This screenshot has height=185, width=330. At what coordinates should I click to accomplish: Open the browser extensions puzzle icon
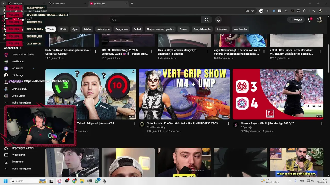point(305,11)
